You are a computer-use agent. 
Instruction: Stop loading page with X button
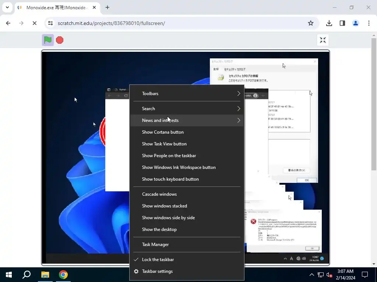click(34, 23)
